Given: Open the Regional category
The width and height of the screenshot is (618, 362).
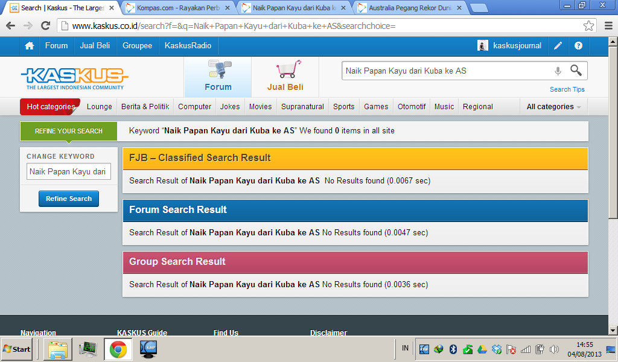Looking at the screenshot, I should pyautogui.click(x=478, y=107).
